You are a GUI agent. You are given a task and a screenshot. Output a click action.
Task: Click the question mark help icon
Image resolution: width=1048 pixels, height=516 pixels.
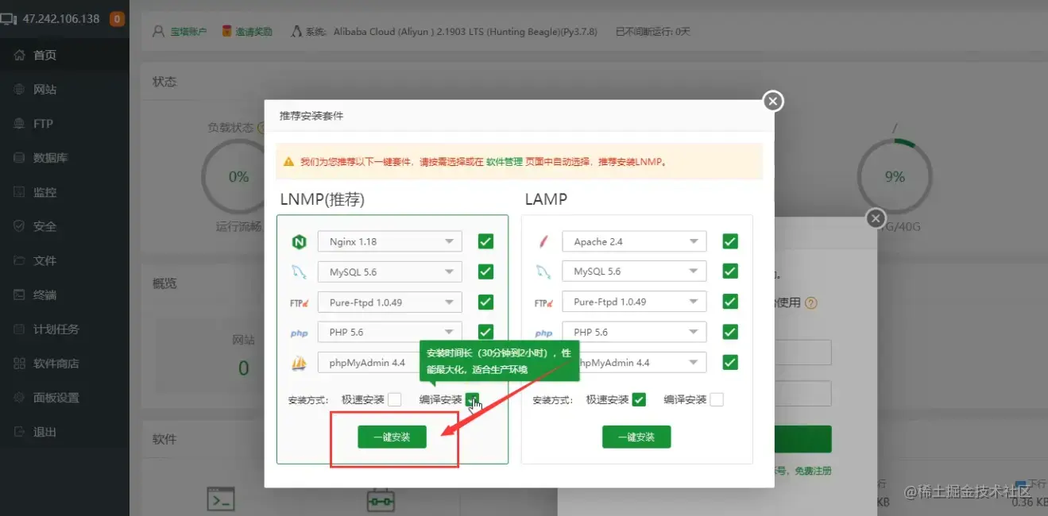coord(811,302)
